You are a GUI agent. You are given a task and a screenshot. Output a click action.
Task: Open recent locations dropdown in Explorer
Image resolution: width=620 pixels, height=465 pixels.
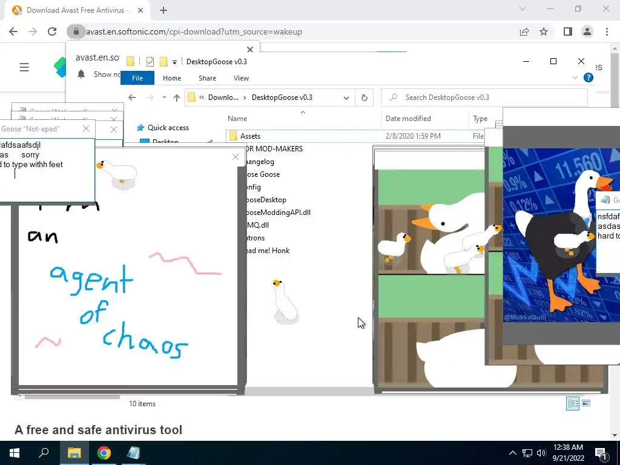point(164,97)
